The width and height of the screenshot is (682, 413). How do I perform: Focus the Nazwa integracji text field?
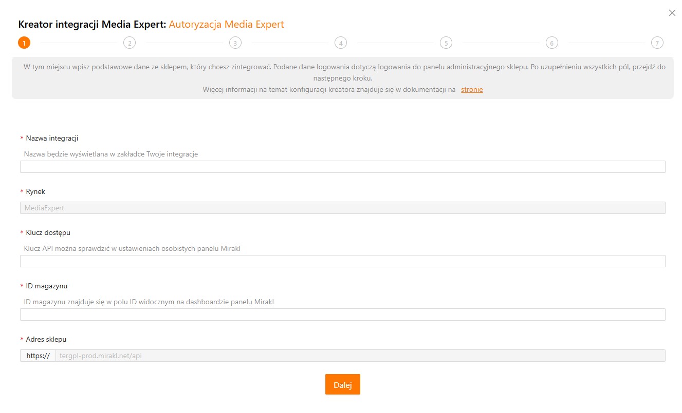pos(342,167)
